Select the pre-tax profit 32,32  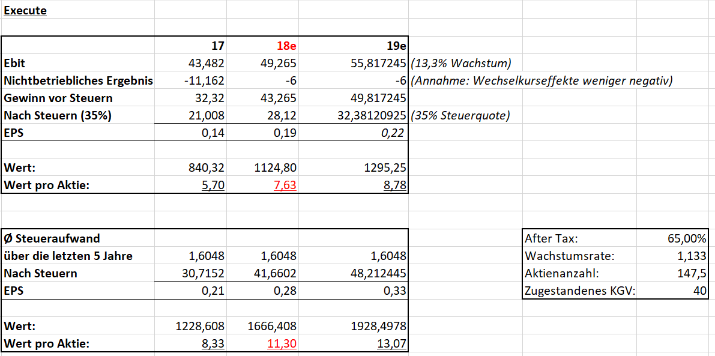210,98
